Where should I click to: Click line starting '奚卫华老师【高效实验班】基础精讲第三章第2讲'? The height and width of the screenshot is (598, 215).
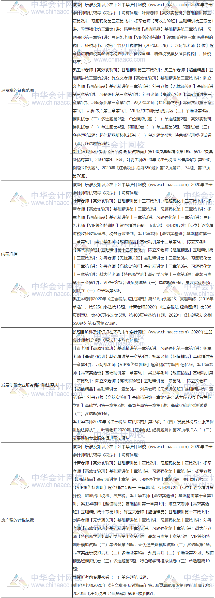point(143,70)
